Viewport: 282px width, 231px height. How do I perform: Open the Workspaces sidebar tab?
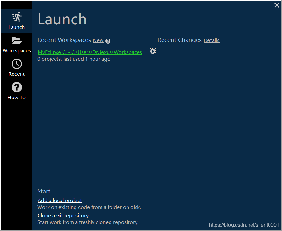point(17,45)
